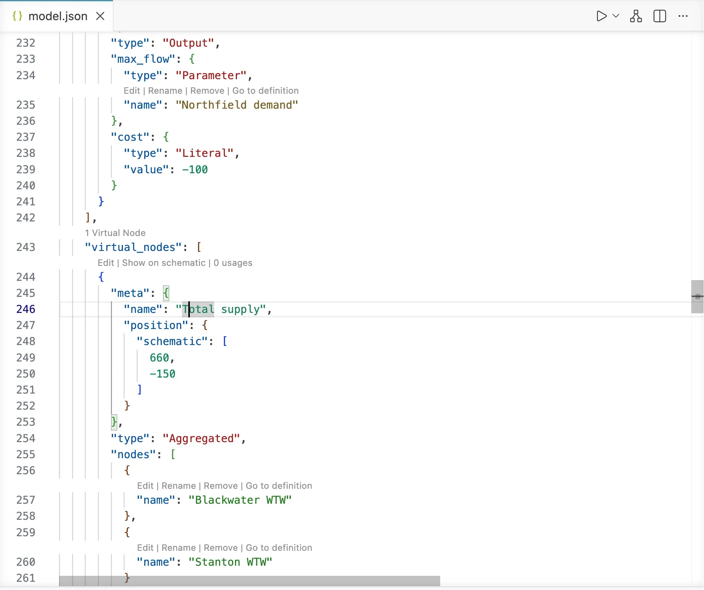Click Remove above Northfield demand name
704x590 pixels.
(207, 91)
